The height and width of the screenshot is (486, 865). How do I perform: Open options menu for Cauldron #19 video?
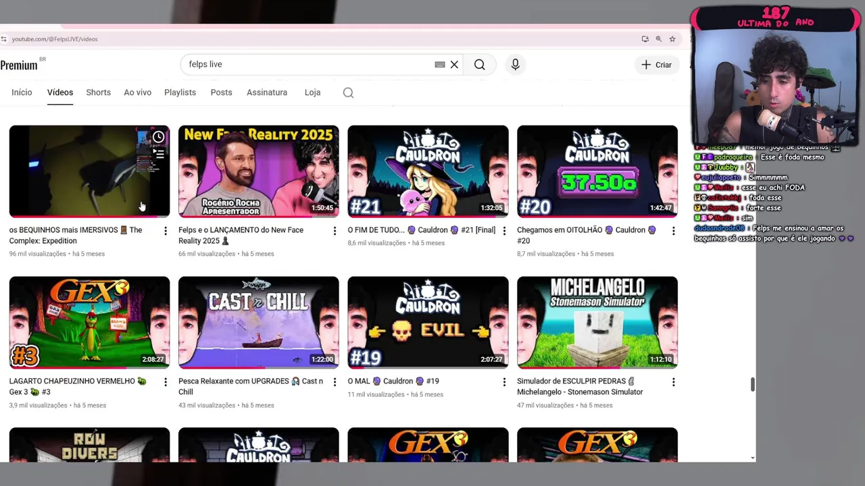(504, 382)
